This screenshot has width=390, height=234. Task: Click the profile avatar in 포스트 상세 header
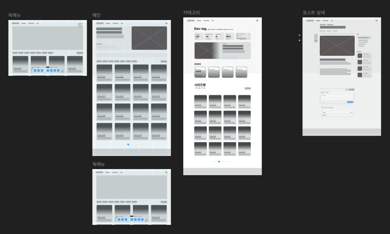(376, 20)
